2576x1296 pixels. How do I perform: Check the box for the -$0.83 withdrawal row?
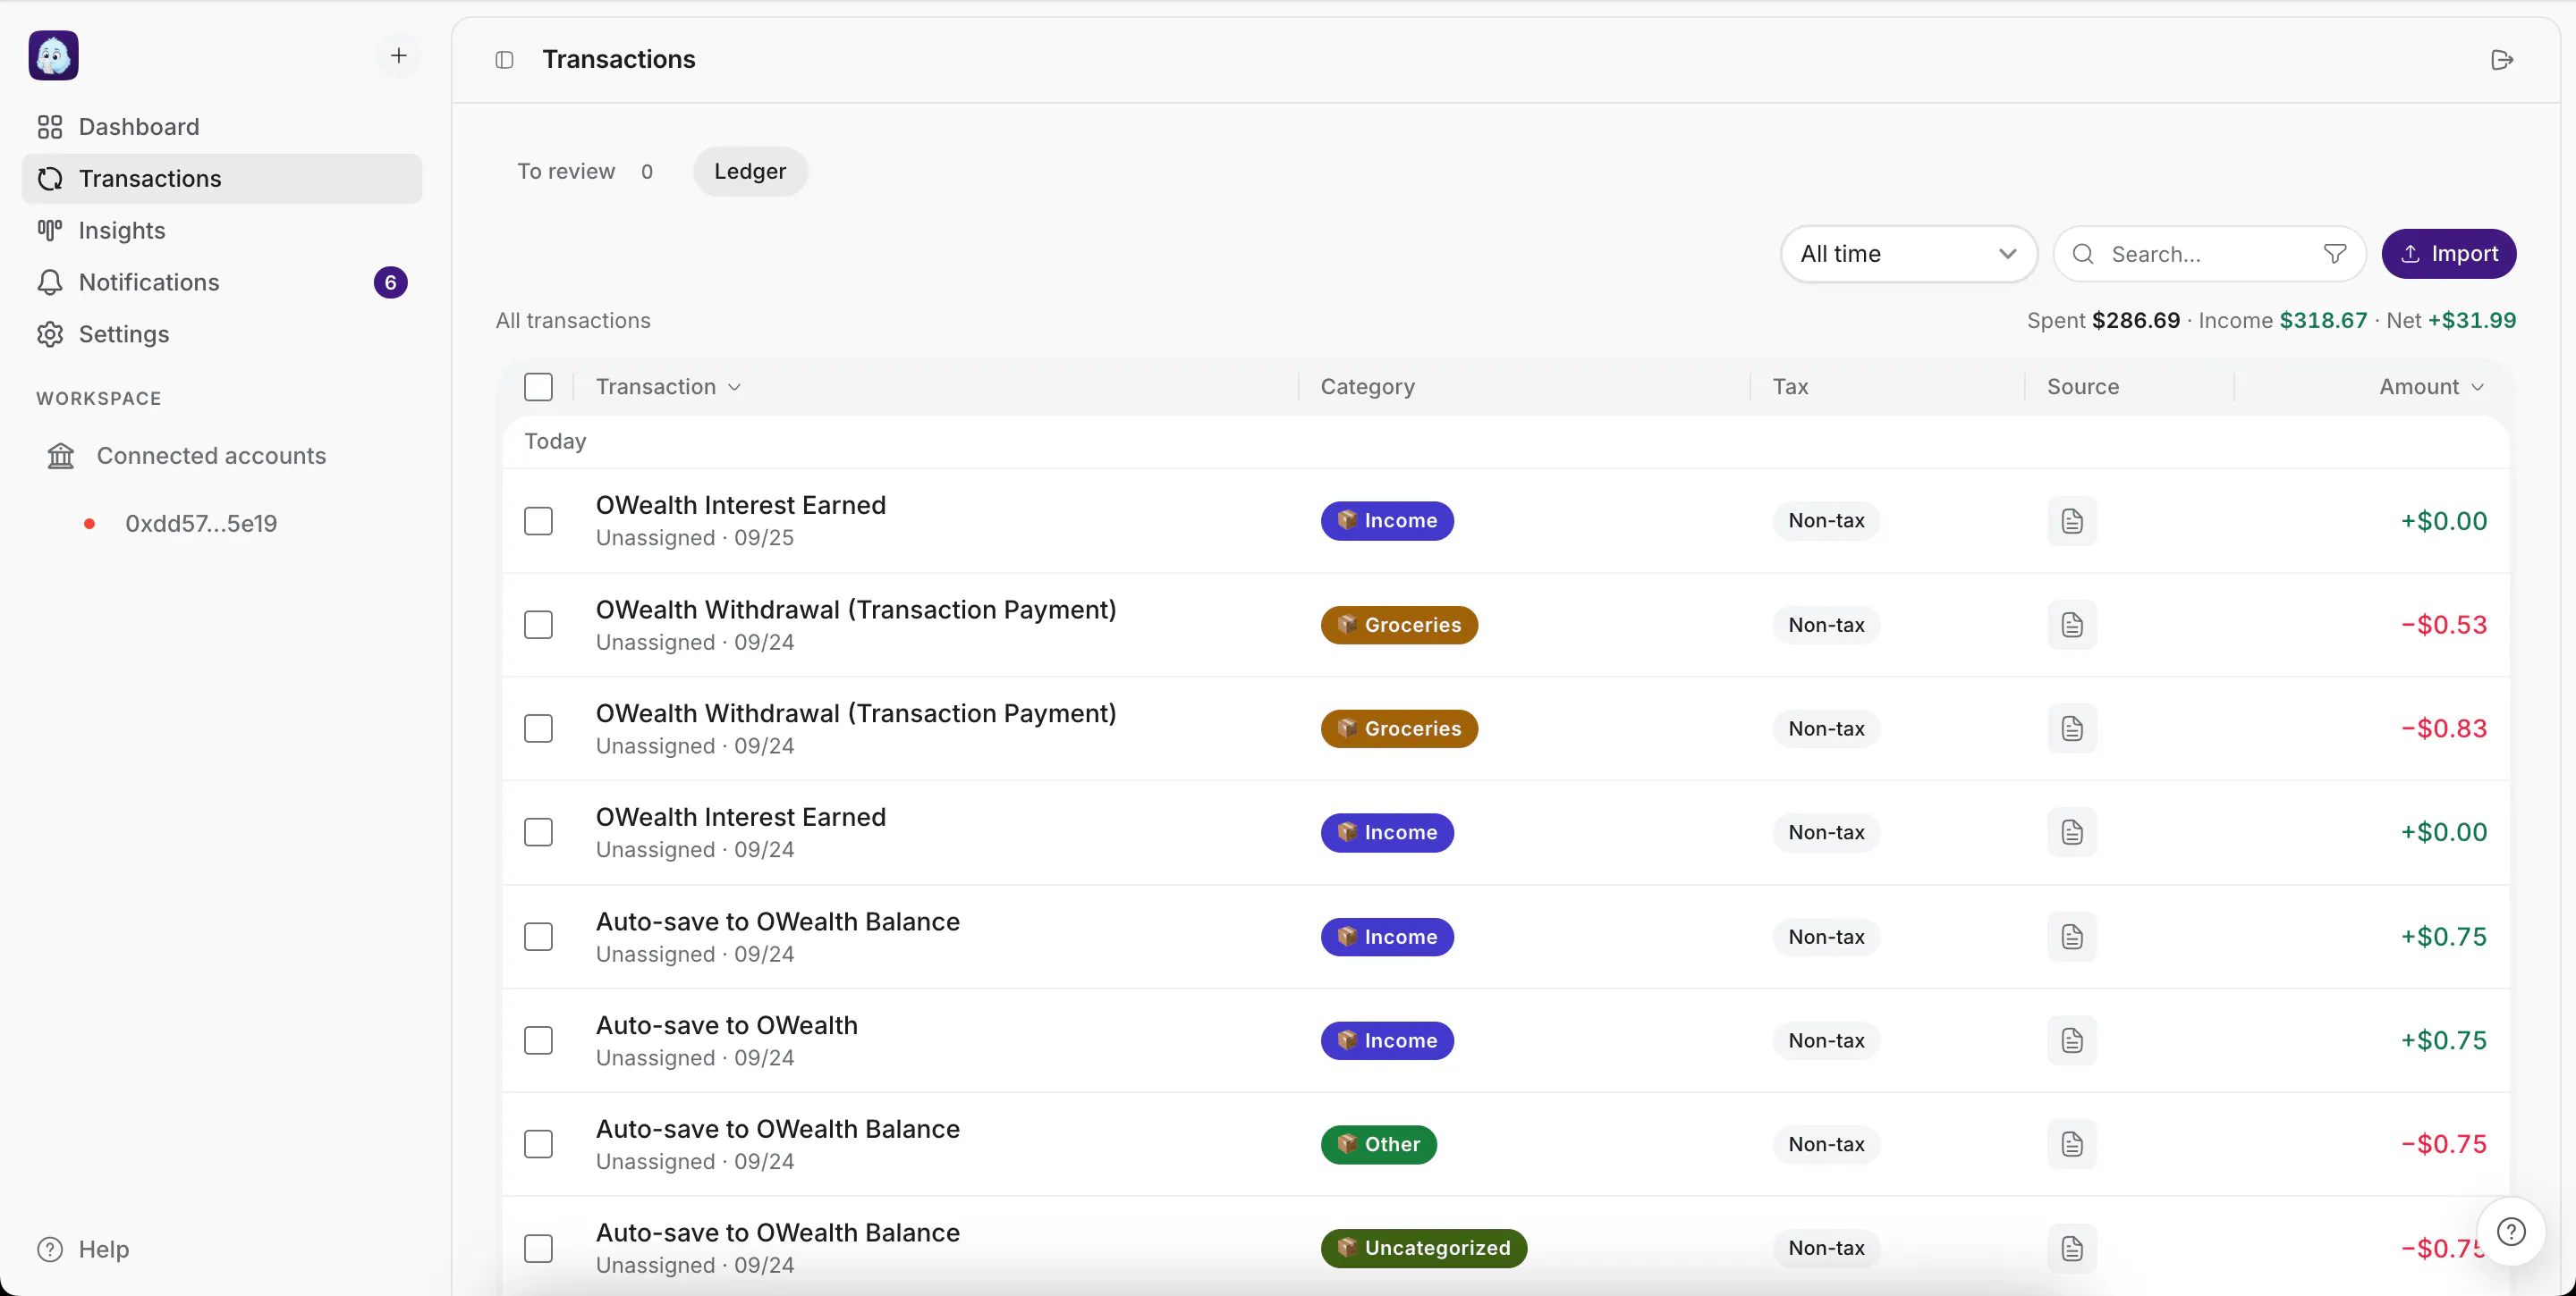tap(538, 728)
